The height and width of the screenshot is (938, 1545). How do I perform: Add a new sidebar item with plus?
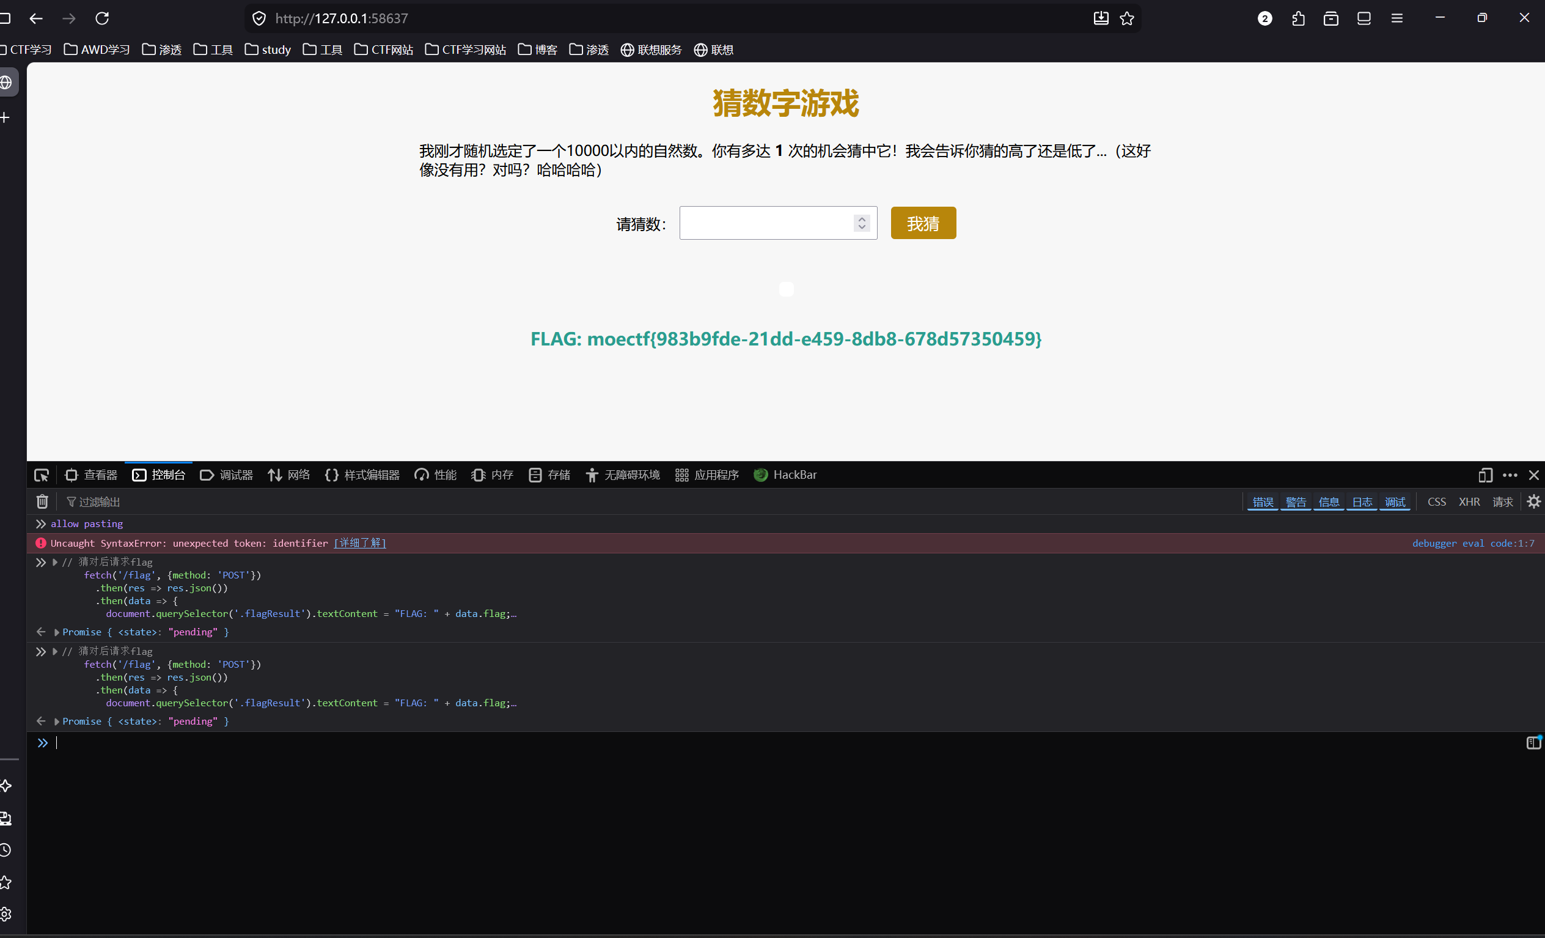(x=5, y=117)
